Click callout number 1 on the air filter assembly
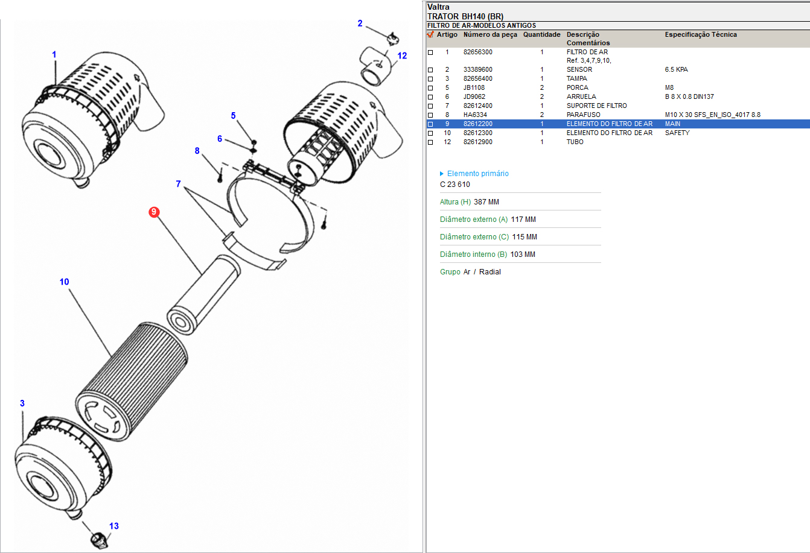Viewport: 810px width, 553px height. click(x=54, y=55)
